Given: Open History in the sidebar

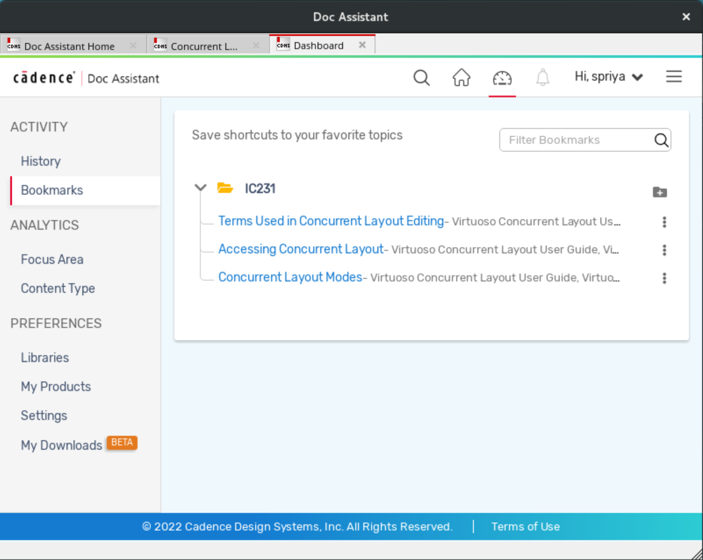Looking at the screenshot, I should (40, 161).
